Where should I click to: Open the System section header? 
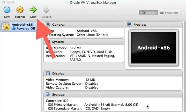tap(84, 42)
